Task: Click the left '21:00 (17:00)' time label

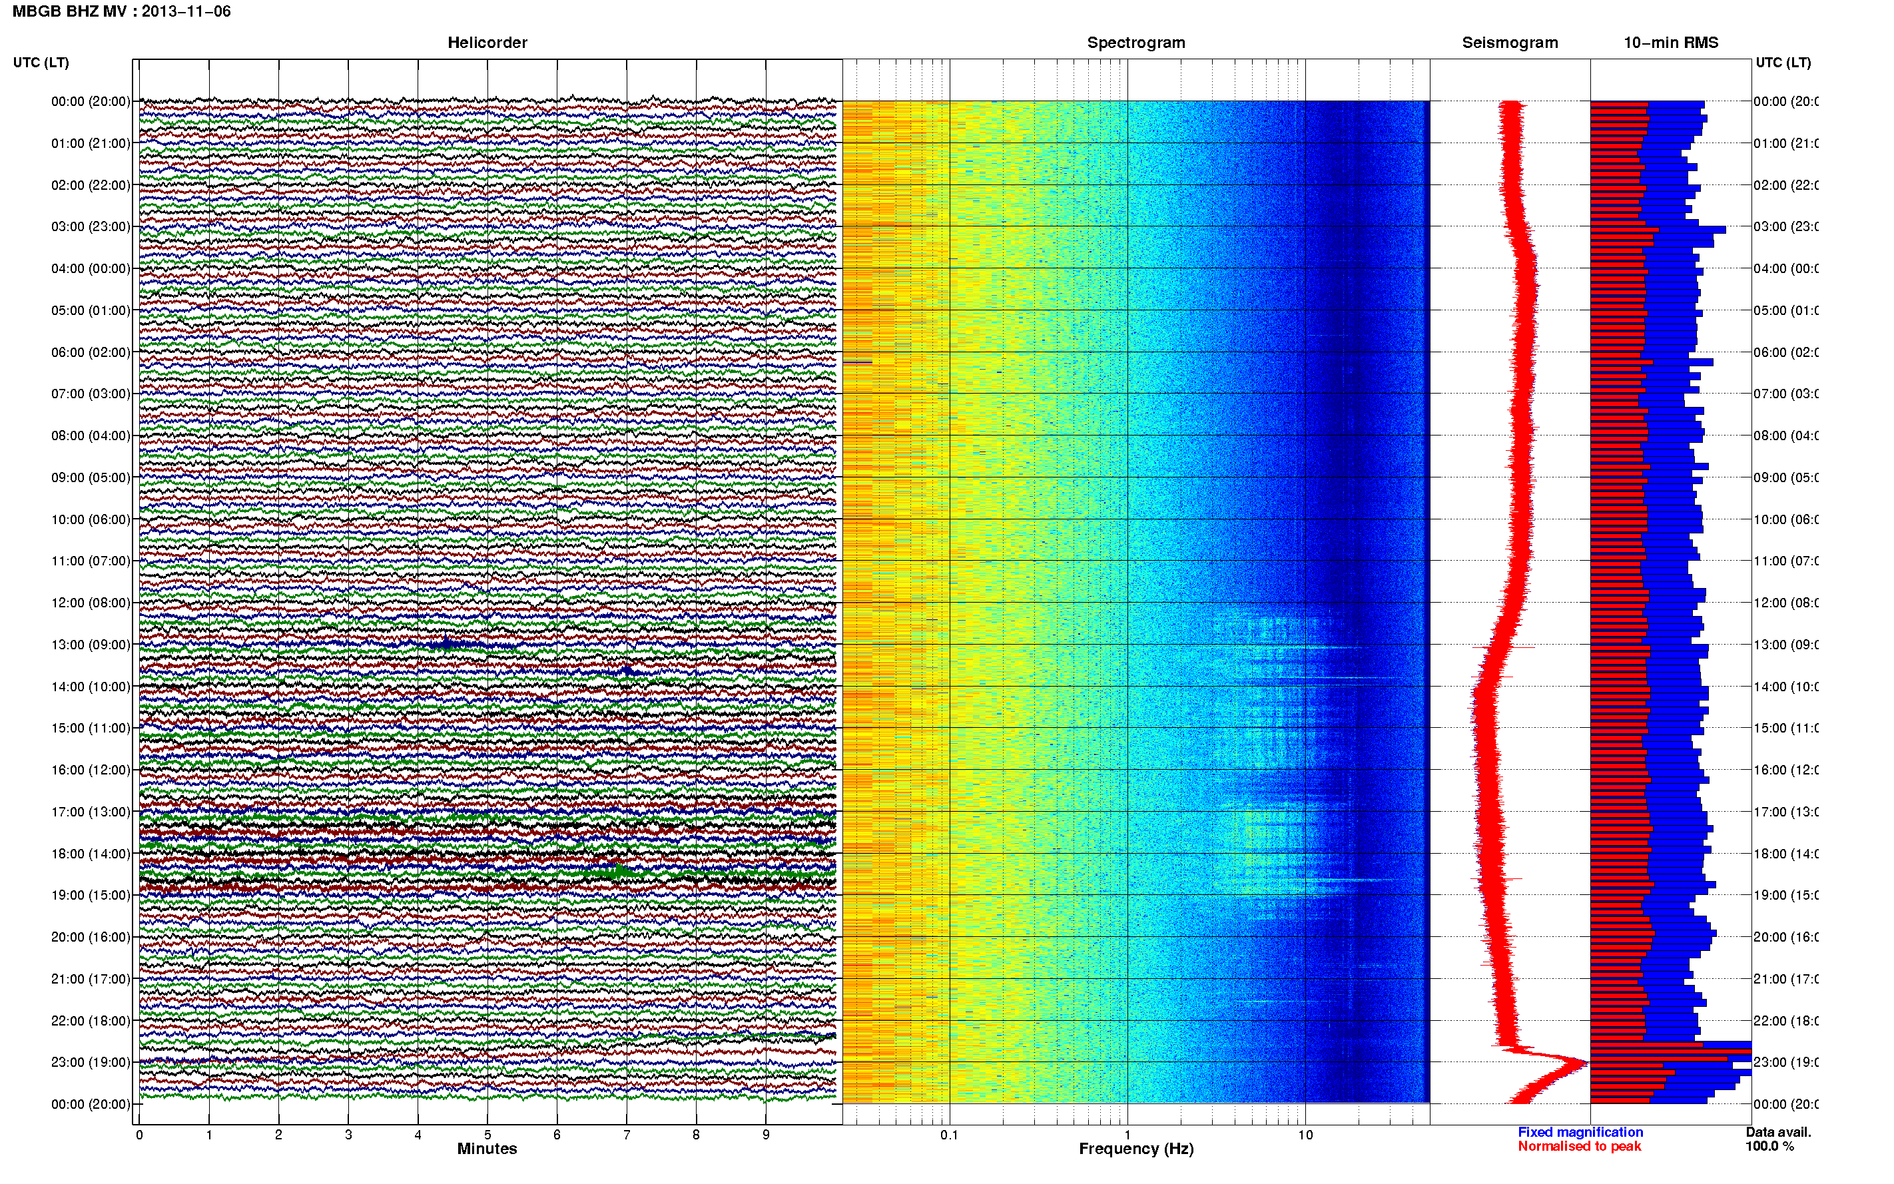Action: pyautogui.click(x=91, y=979)
